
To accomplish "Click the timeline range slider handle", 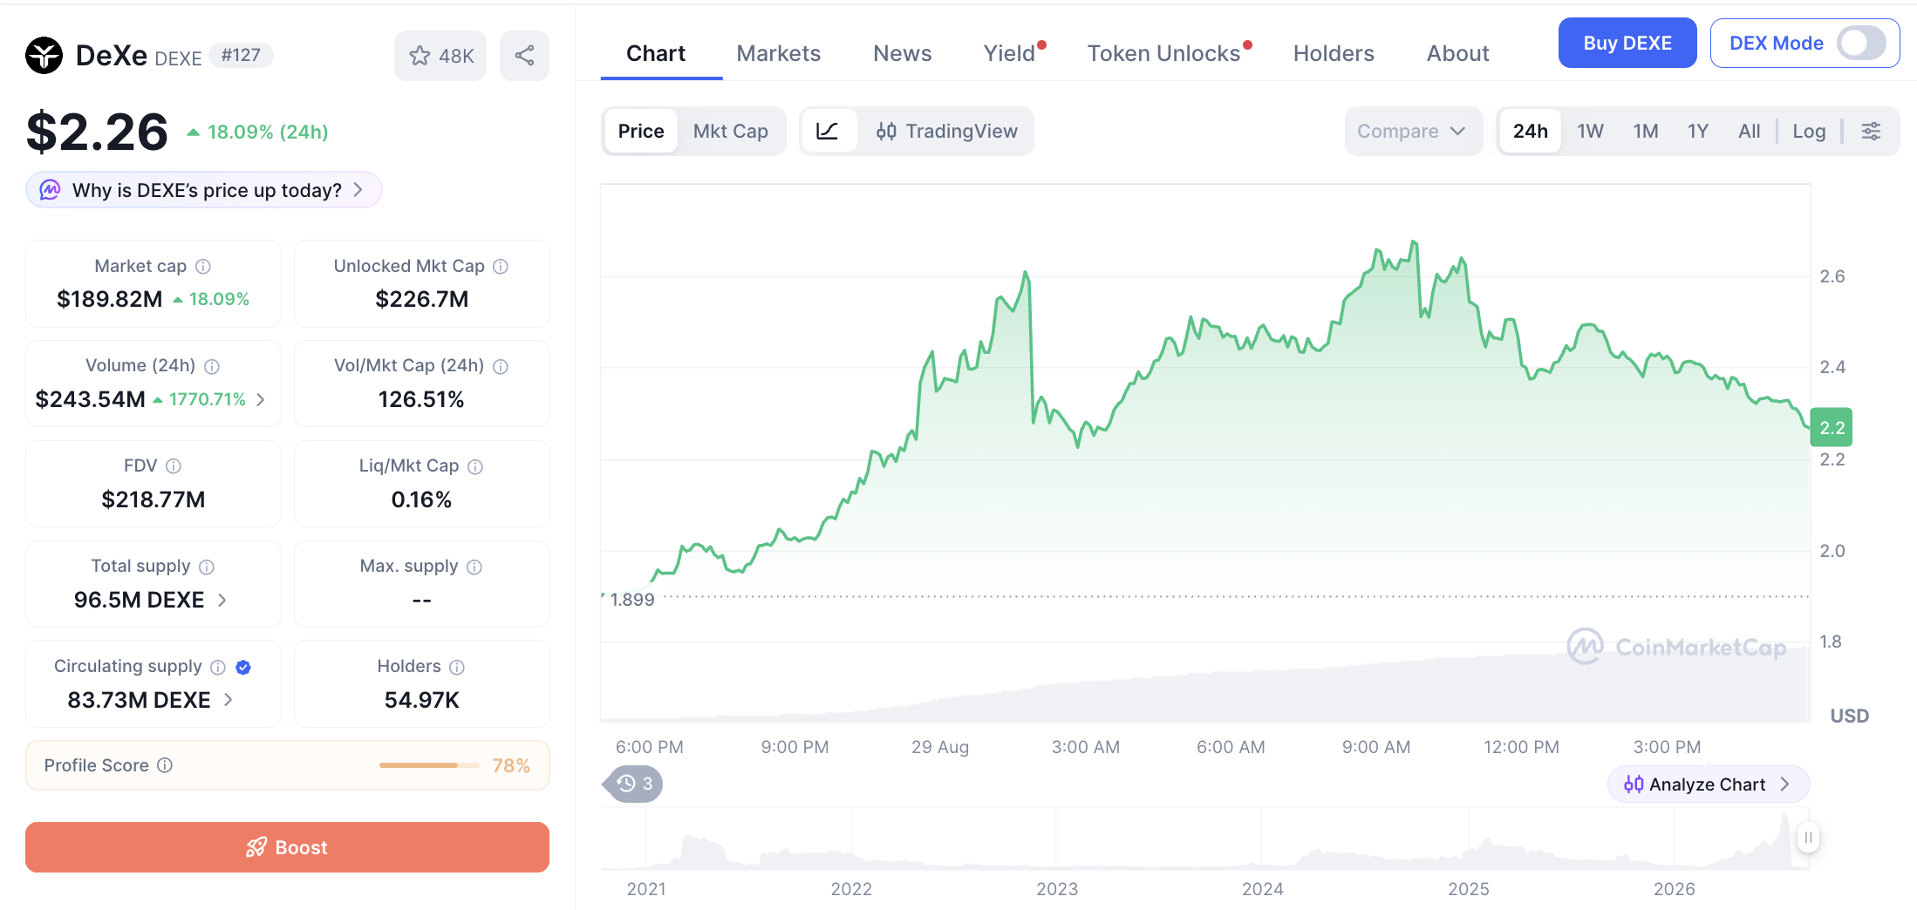I will pos(1808,838).
